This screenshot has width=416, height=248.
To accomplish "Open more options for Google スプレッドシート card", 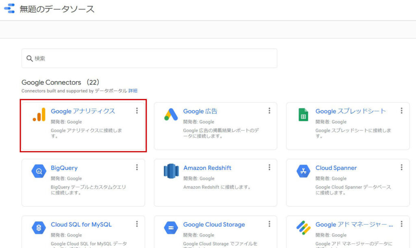I will point(401,111).
